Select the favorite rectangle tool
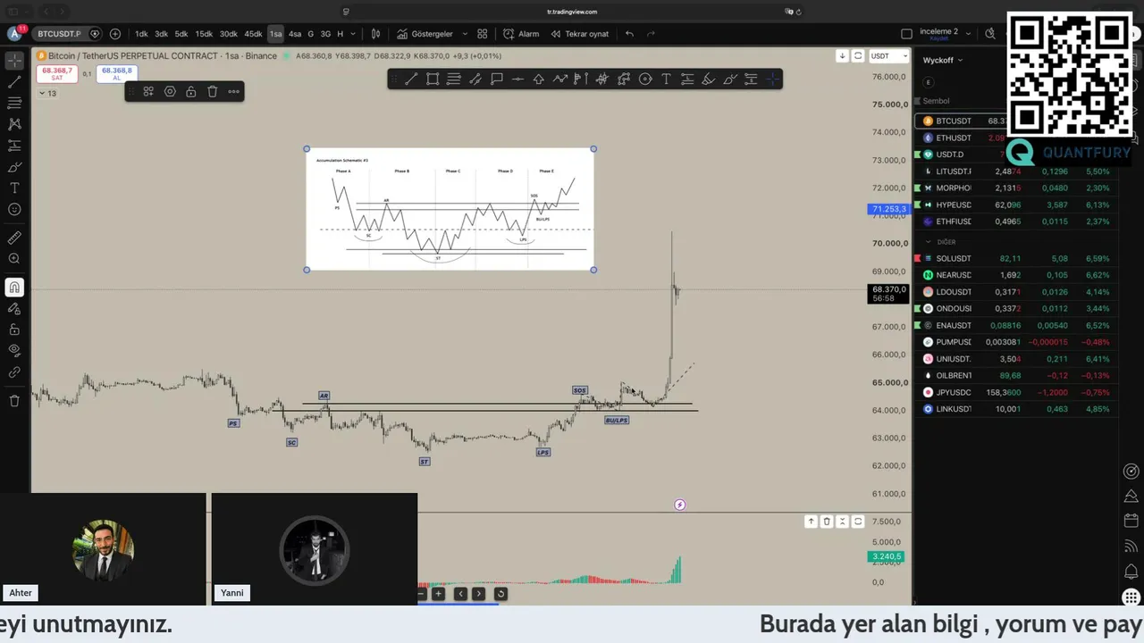 (x=433, y=79)
